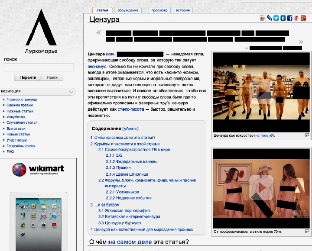Open the Случайная статья link

point(22,122)
